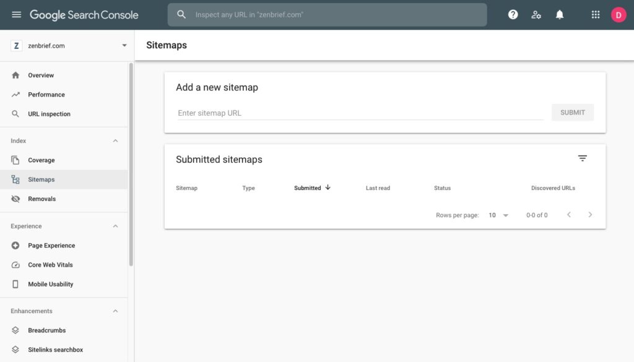Click the SUBMIT sitemap button

coord(573,113)
